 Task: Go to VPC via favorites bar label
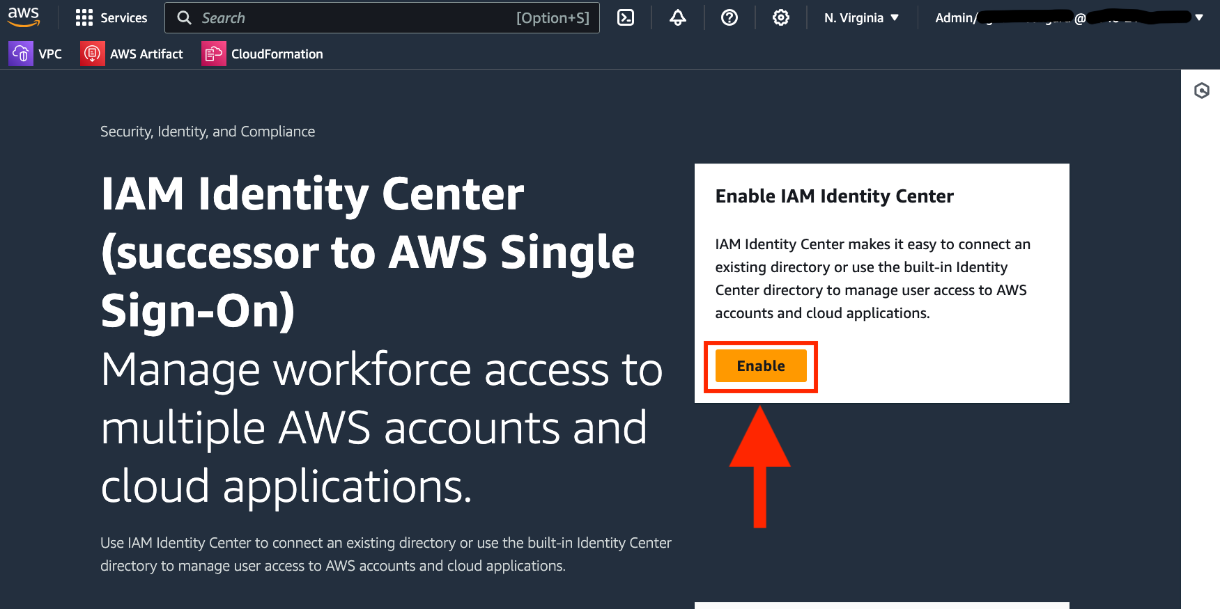pyautogui.click(x=50, y=54)
